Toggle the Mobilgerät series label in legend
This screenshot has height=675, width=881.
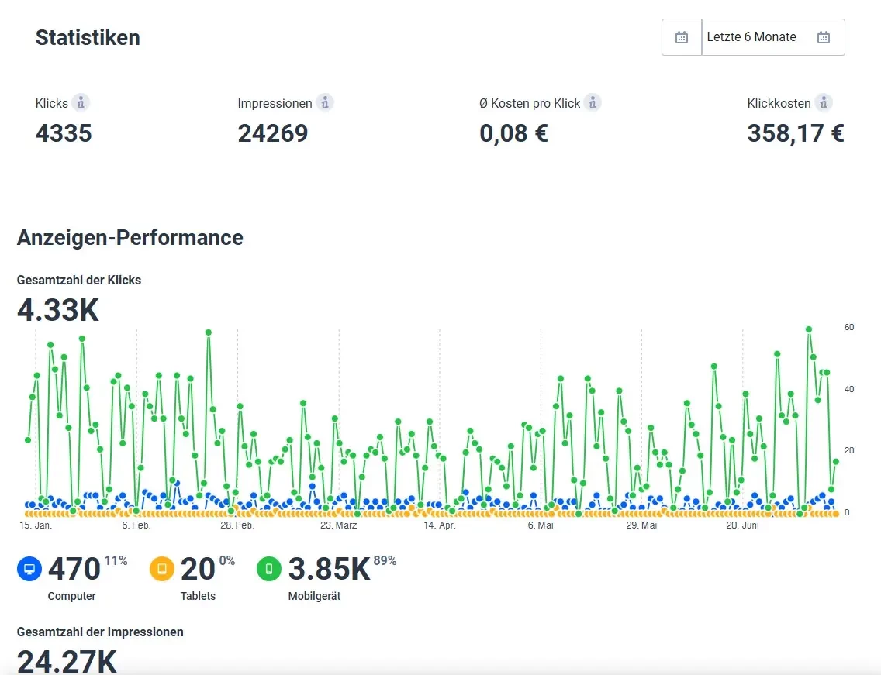314,596
